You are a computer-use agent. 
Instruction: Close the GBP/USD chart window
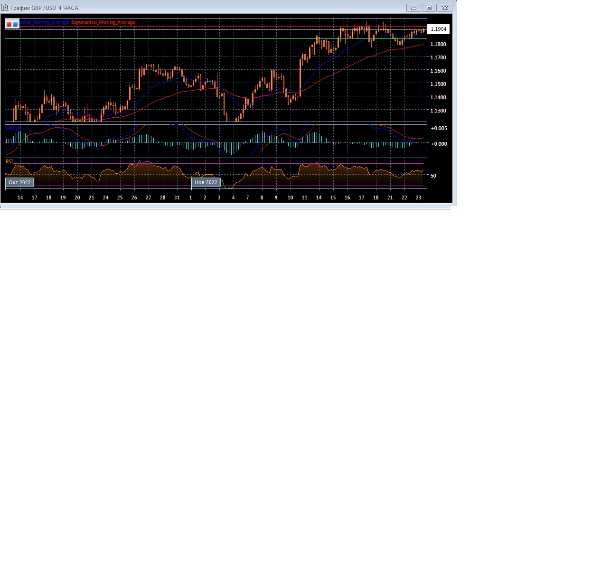point(445,8)
